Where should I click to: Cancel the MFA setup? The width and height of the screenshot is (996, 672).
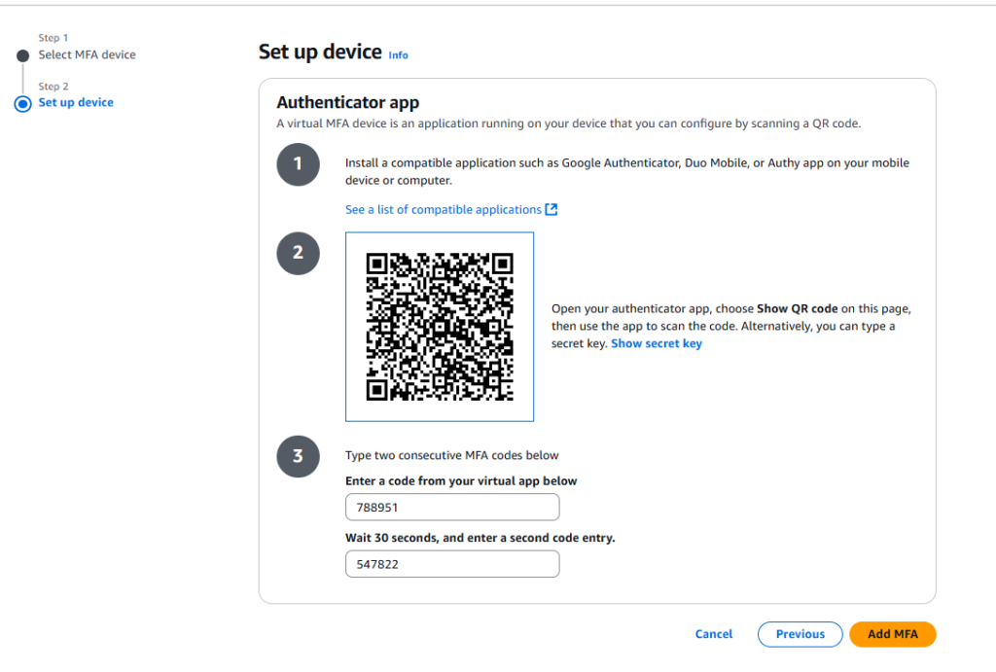point(714,634)
